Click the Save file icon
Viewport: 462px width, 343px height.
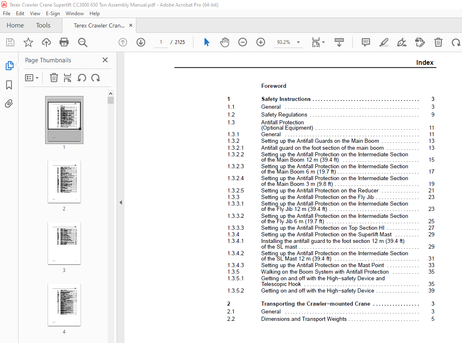[10, 42]
